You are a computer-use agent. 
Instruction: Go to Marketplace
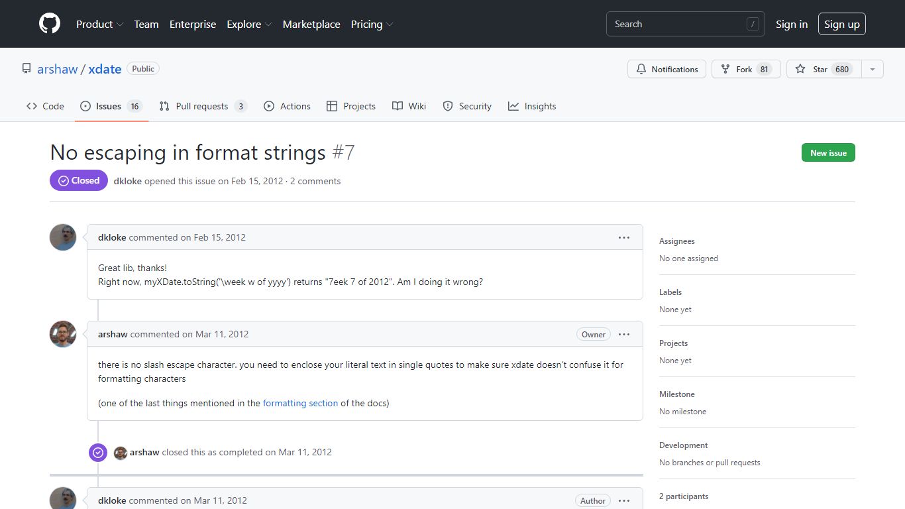pyautogui.click(x=311, y=24)
